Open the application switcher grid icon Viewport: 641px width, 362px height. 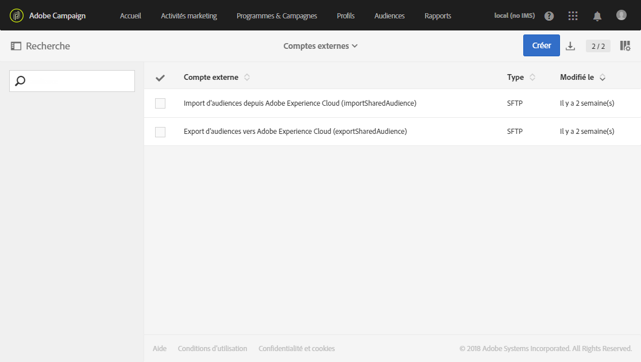click(x=573, y=16)
